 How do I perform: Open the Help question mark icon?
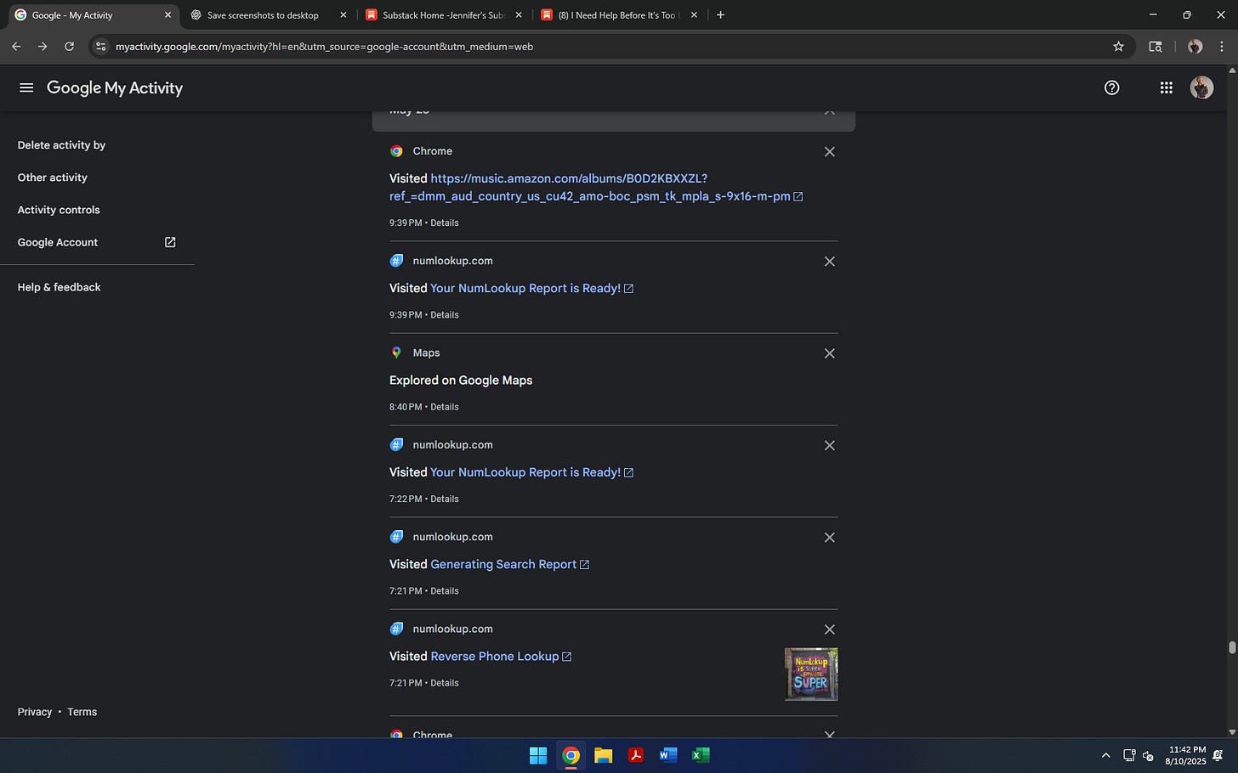click(1111, 87)
